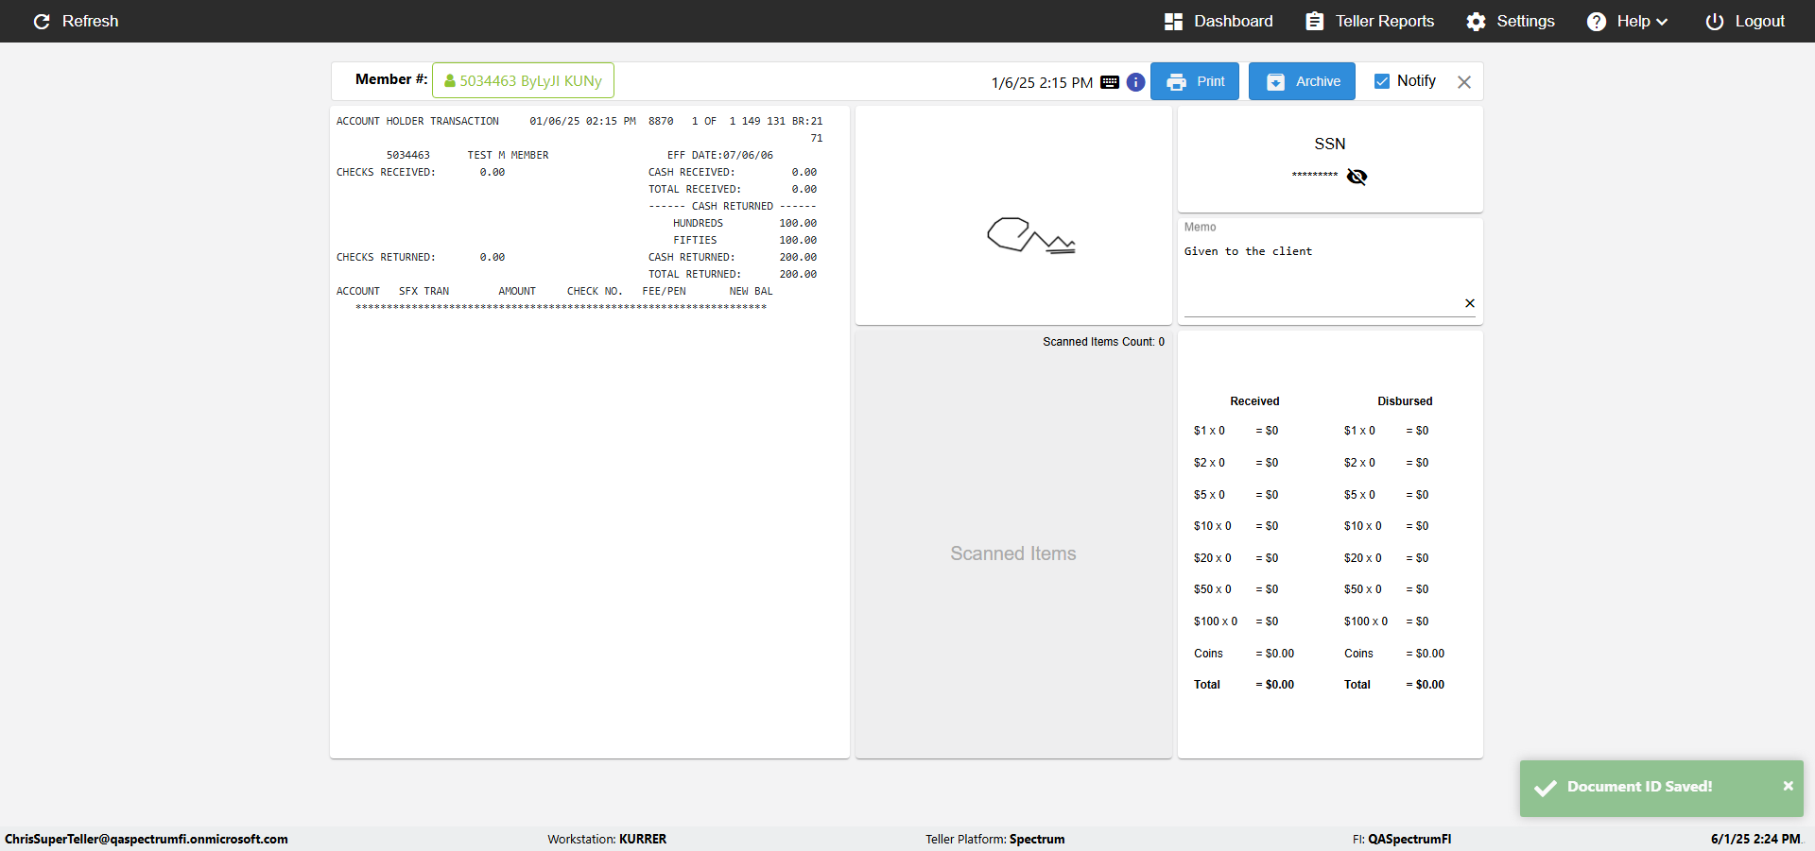Close the transaction panel with the X
The width and height of the screenshot is (1815, 851).
(x=1464, y=82)
